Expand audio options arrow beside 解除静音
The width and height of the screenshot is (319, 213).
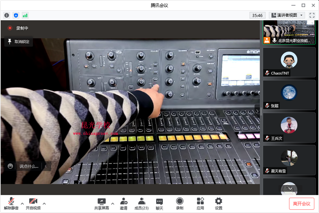click(22, 203)
